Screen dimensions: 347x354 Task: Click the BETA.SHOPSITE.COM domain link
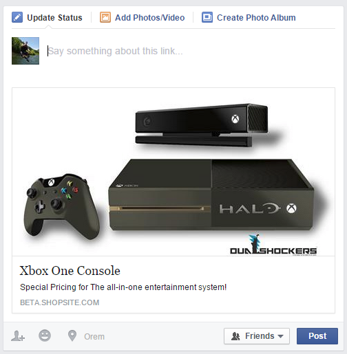[60, 302]
